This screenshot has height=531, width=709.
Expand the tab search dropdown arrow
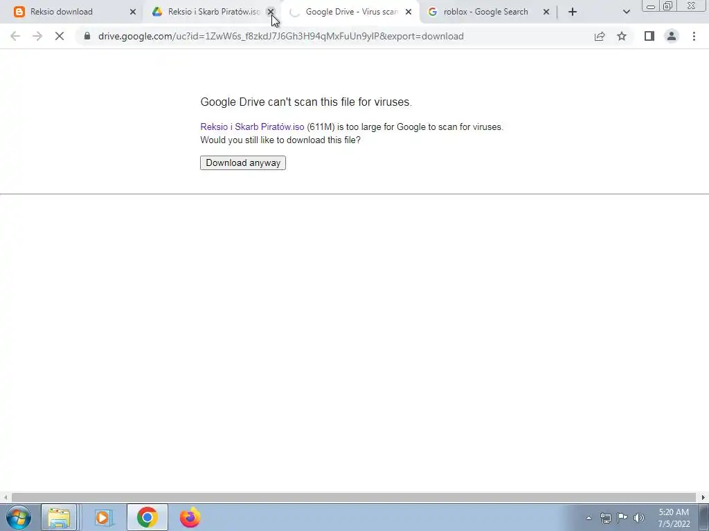pyautogui.click(x=626, y=12)
